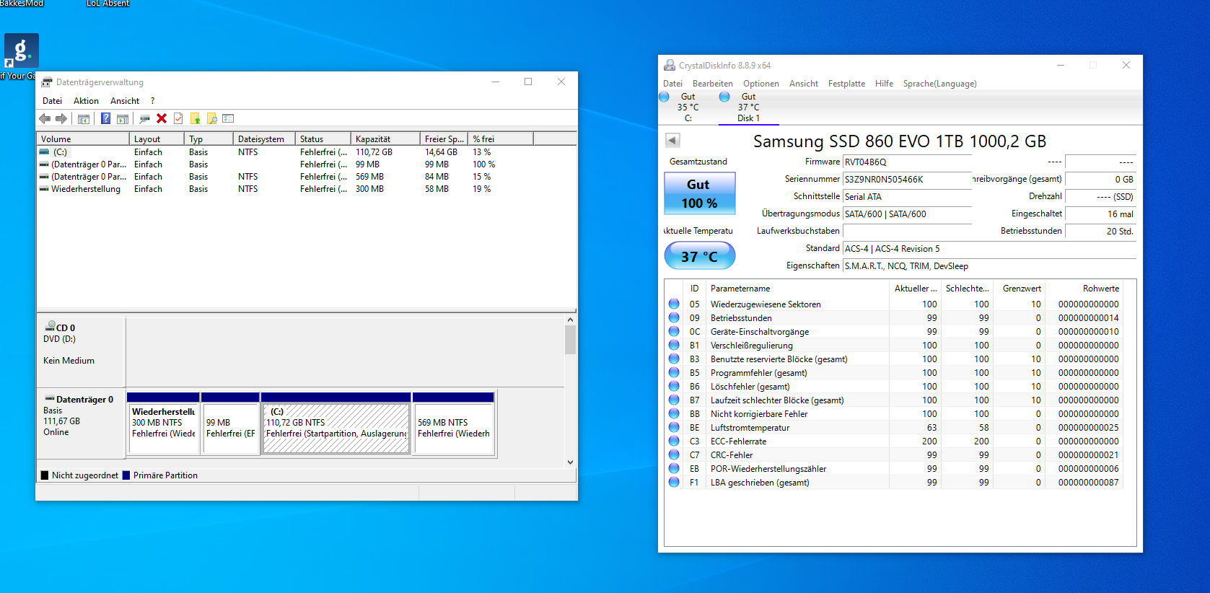Sort the volume list by Volume column
Screen dimensions: 1210x593
point(83,139)
